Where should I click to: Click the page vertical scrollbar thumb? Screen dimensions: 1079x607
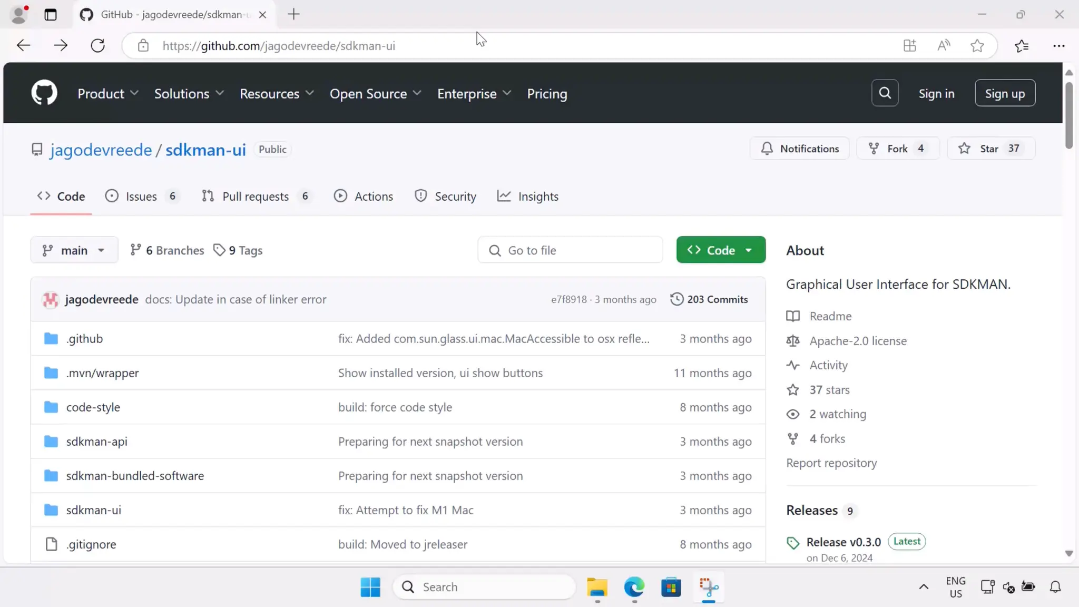pos(1068,115)
